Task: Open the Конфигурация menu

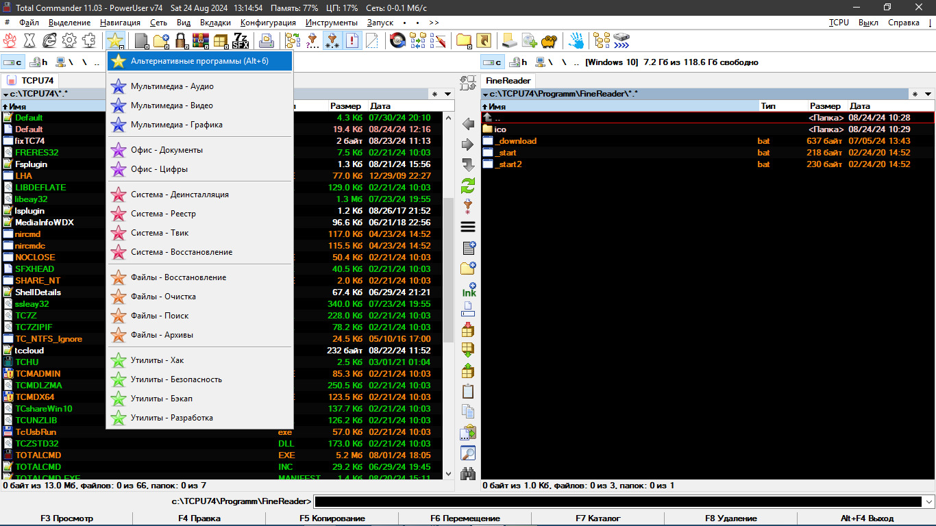Action: pos(268,23)
